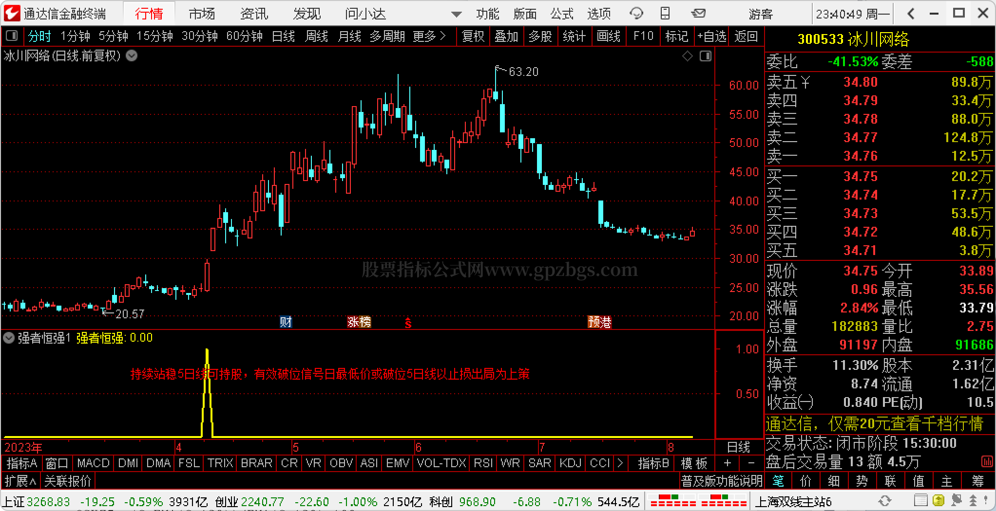Open the 发现 tab
The width and height of the screenshot is (996, 511).
click(x=307, y=14)
